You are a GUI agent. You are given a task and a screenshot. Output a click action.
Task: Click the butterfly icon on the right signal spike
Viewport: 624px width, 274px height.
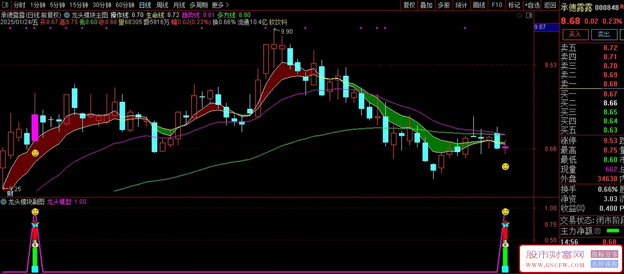pos(504,224)
